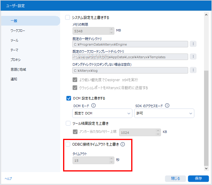Increase the メモリの制限 value
212x185 pixels.
point(111,29)
